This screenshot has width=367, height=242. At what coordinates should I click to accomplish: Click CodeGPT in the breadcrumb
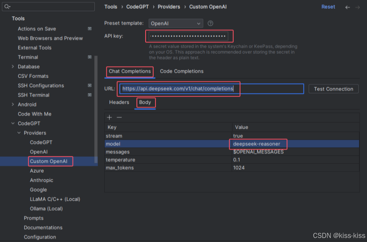(137, 7)
